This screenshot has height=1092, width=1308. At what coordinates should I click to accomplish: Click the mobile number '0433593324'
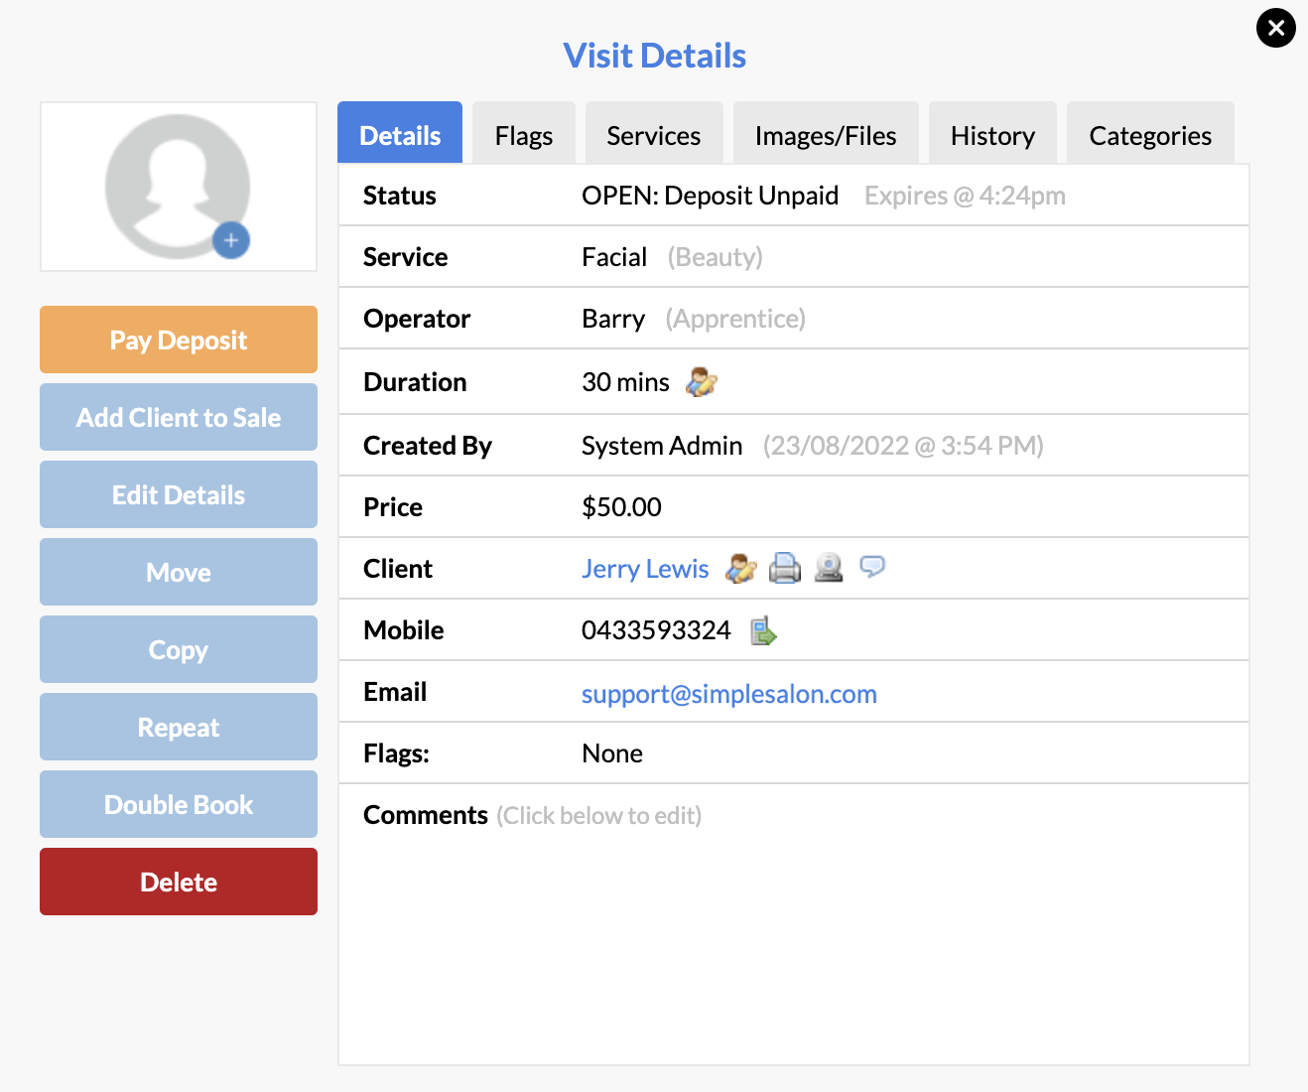656,630
